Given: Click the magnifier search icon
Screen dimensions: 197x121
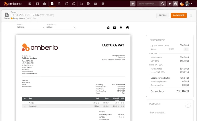Looking at the screenshot, I should tap(163, 4).
